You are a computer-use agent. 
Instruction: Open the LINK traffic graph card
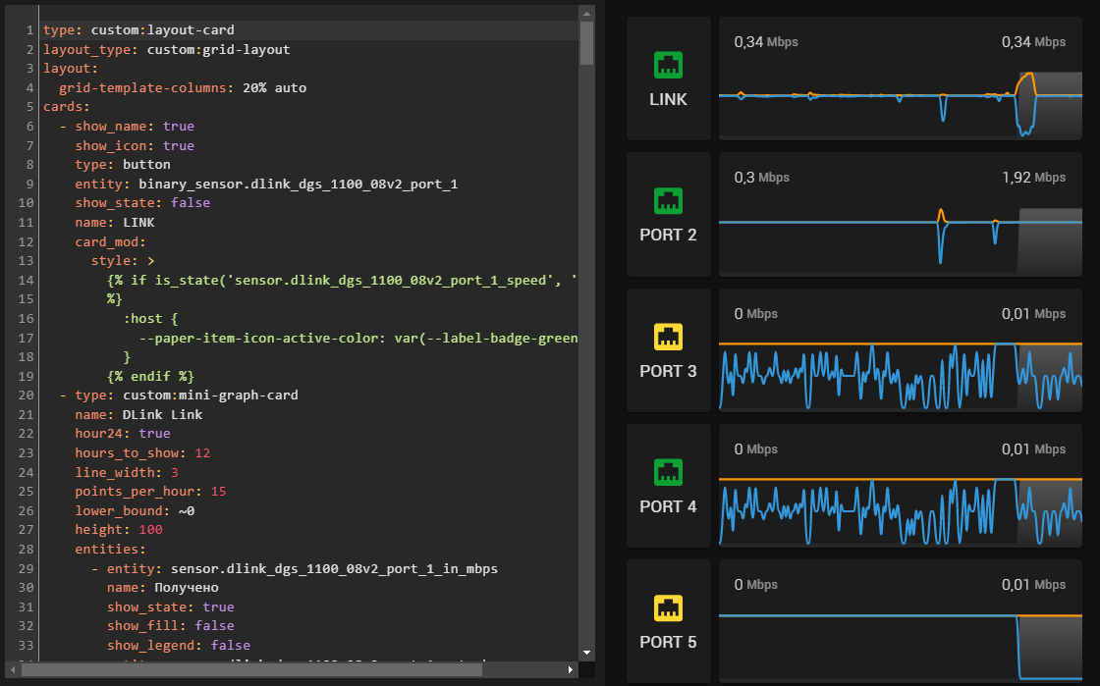click(901, 79)
